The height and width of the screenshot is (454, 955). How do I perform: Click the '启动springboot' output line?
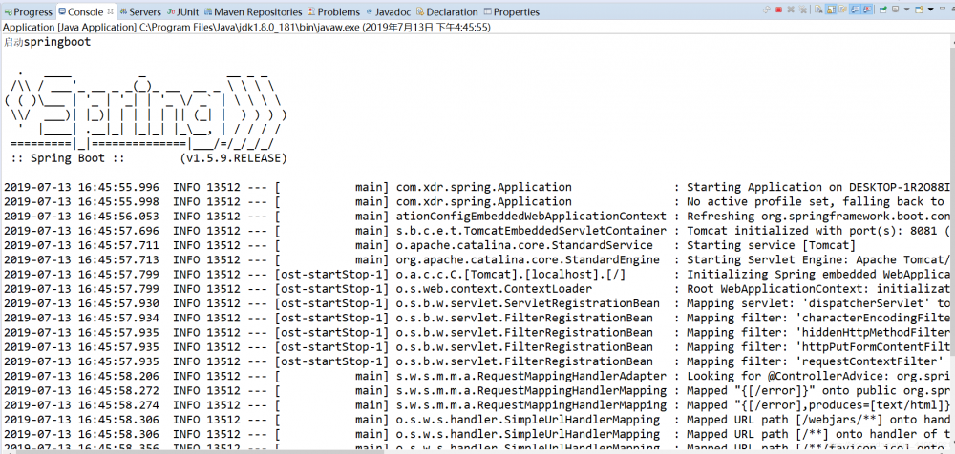click(x=47, y=41)
